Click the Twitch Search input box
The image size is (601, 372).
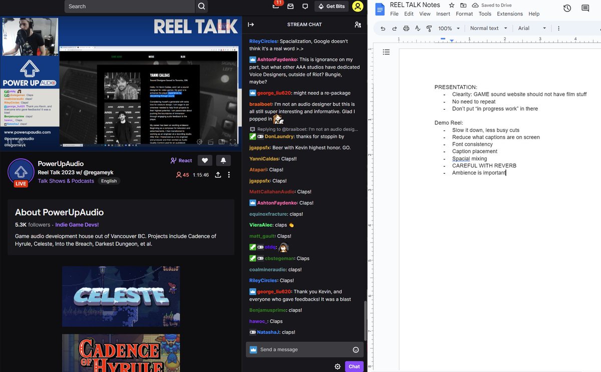tap(130, 6)
